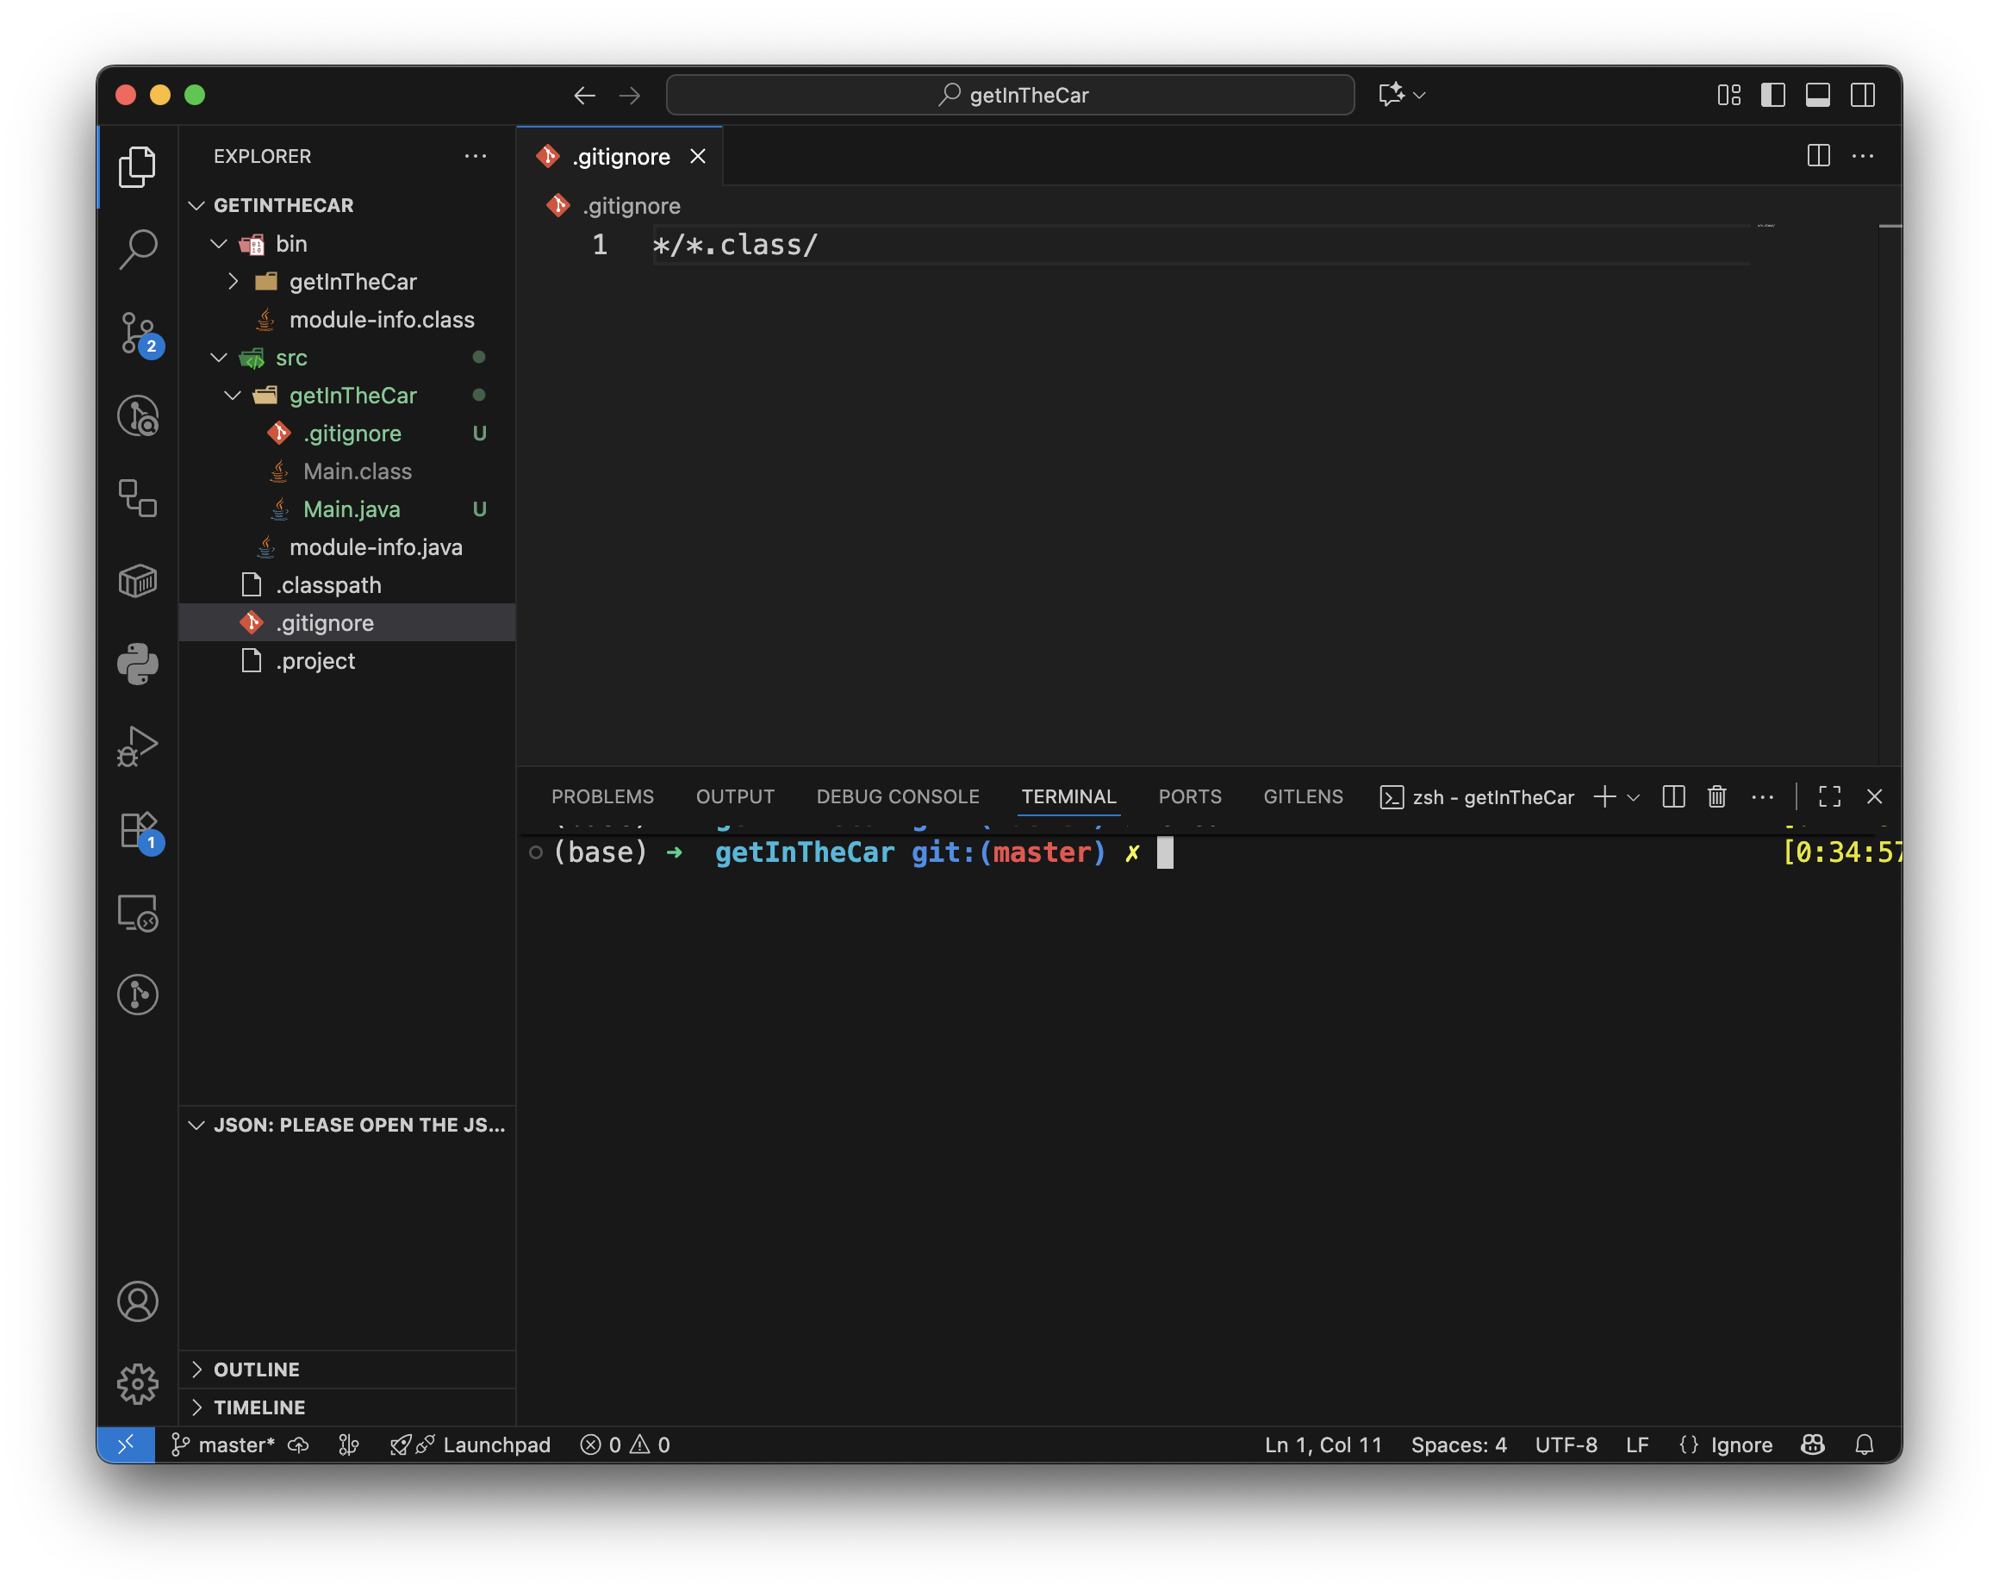The width and height of the screenshot is (1999, 1591).
Task: Open the notifications bell in status bar
Action: click(x=1864, y=1444)
